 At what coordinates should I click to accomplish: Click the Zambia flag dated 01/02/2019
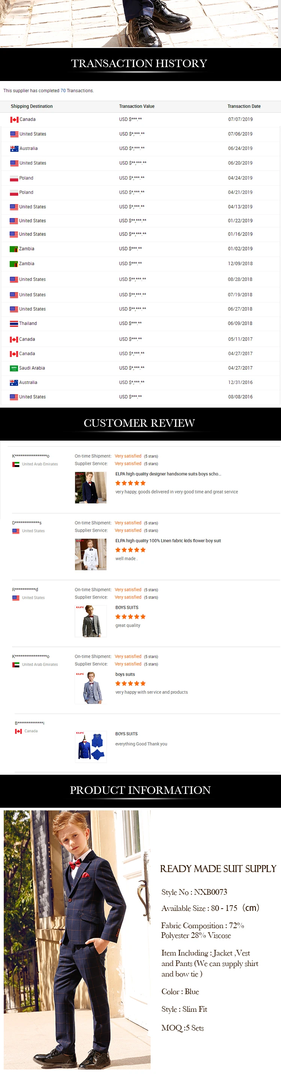tap(14, 249)
